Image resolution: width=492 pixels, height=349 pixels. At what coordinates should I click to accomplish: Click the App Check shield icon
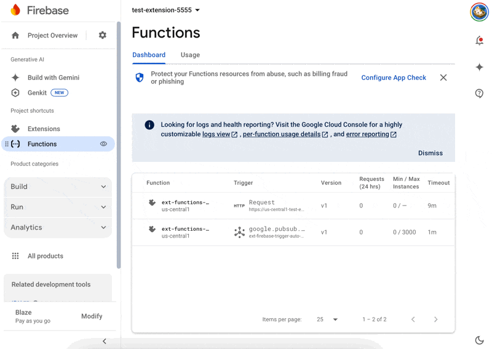[140, 78]
